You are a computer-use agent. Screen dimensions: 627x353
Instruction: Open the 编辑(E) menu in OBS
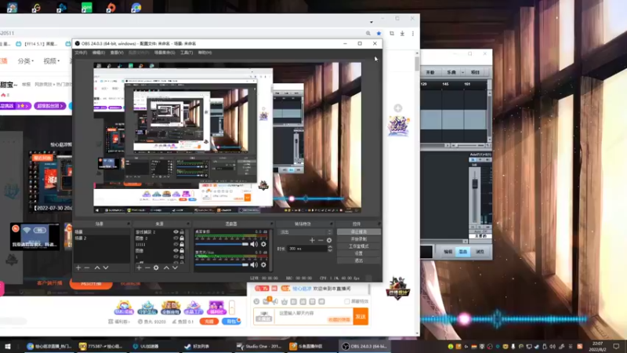click(99, 53)
